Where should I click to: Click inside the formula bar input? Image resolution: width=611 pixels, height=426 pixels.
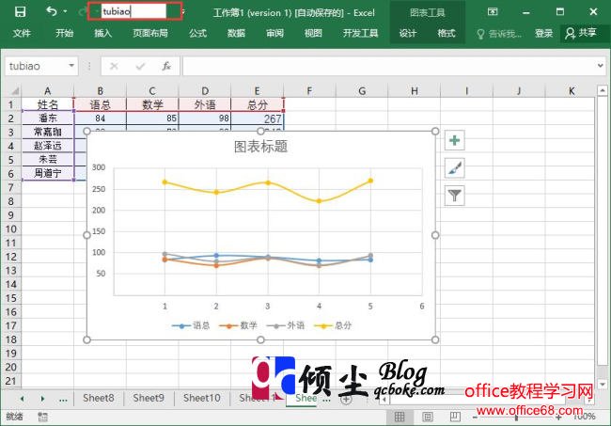click(389, 66)
